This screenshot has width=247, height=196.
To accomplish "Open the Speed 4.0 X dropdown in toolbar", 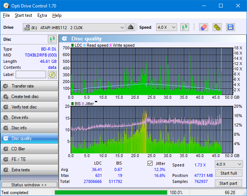I will pos(166,27).
